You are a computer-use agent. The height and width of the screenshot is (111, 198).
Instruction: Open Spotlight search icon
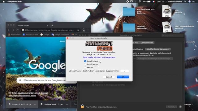point(185,2)
